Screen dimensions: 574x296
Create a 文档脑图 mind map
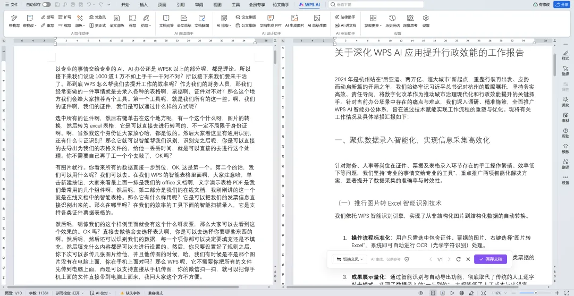click(x=201, y=21)
